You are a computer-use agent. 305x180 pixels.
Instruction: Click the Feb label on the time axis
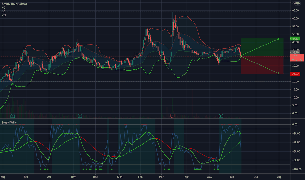click(140, 177)
